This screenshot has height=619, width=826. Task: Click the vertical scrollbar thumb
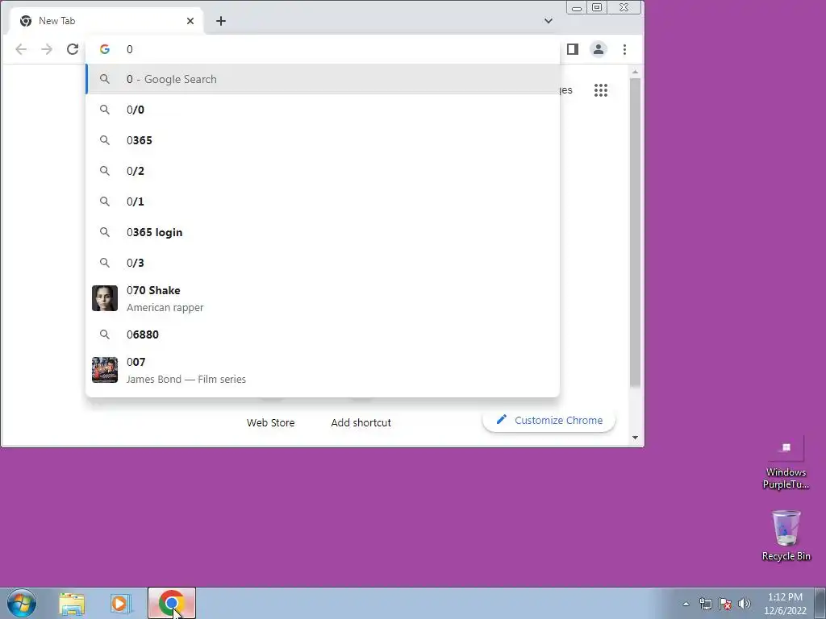click(x=636, y=233)
